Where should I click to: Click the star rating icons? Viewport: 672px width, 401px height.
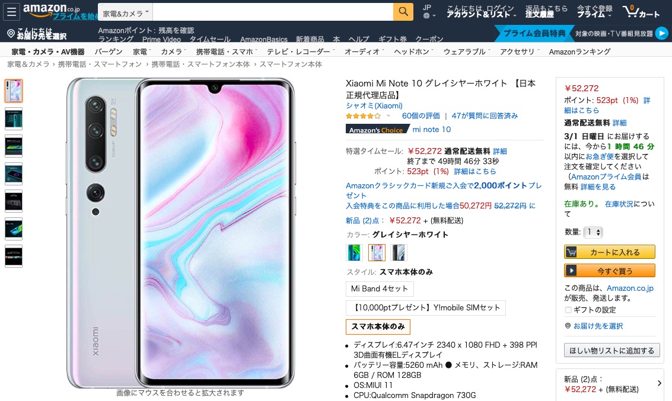click(x=363, y=116)
